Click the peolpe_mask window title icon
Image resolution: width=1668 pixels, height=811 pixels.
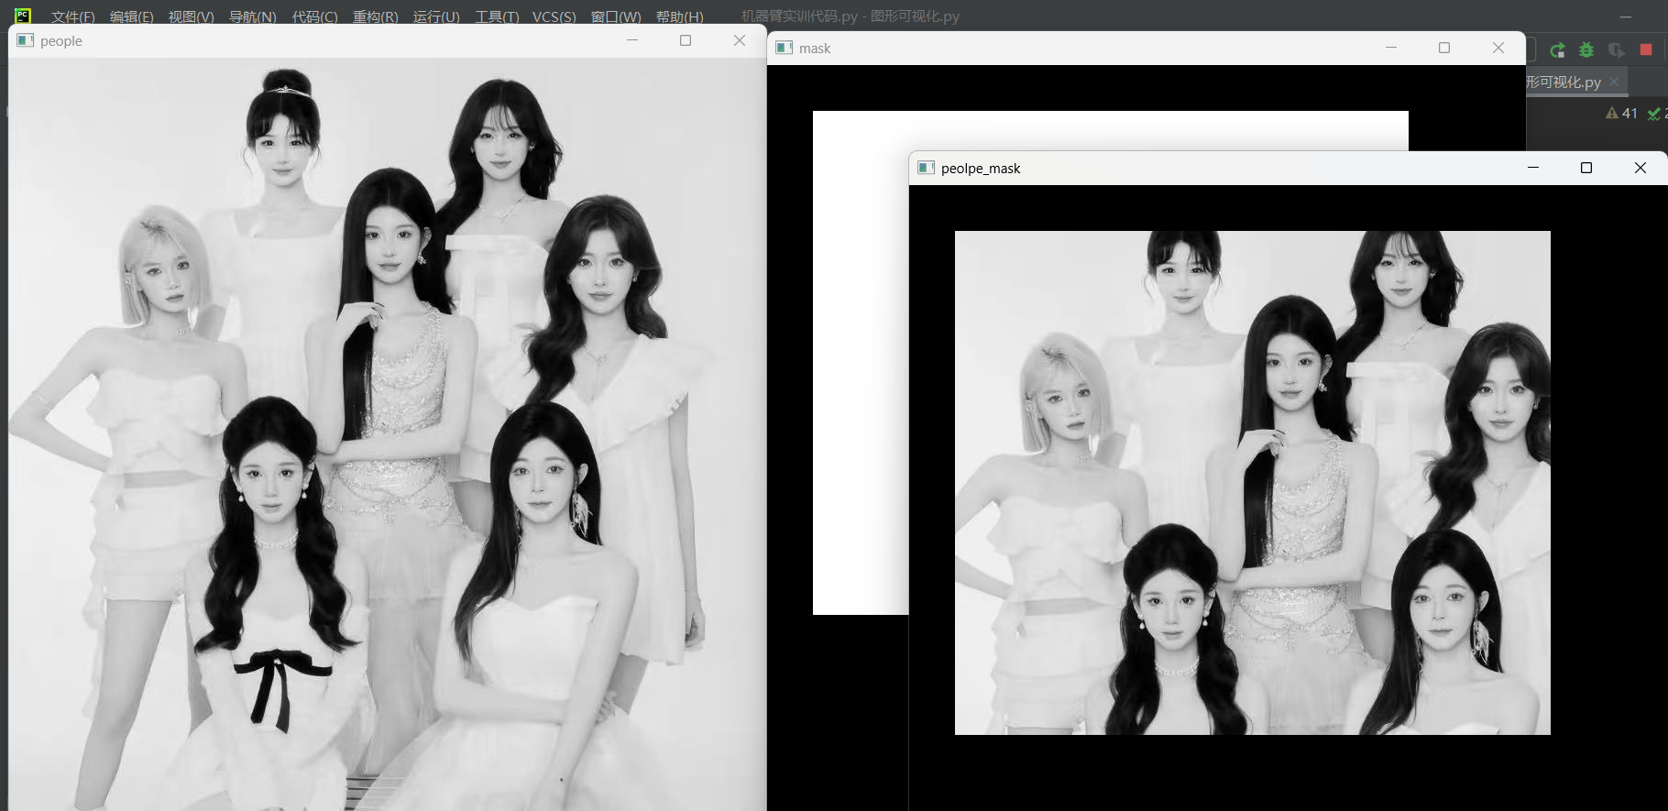pyautogui.click(x=927, y=168)
